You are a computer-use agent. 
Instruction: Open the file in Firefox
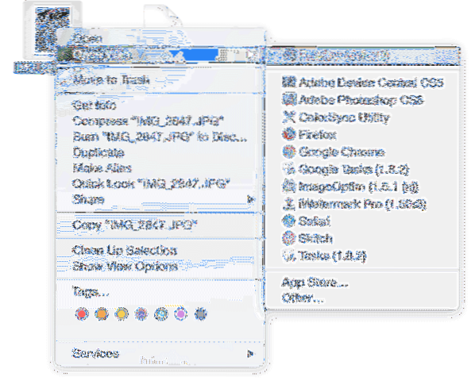pos(309,134)
